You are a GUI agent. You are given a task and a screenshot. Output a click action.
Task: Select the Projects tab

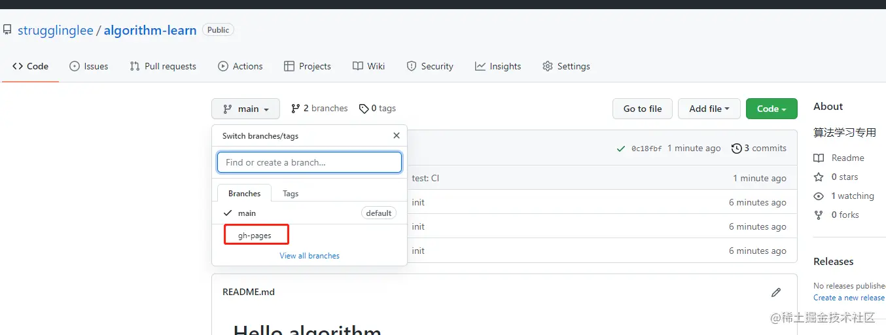pos(308,66)
